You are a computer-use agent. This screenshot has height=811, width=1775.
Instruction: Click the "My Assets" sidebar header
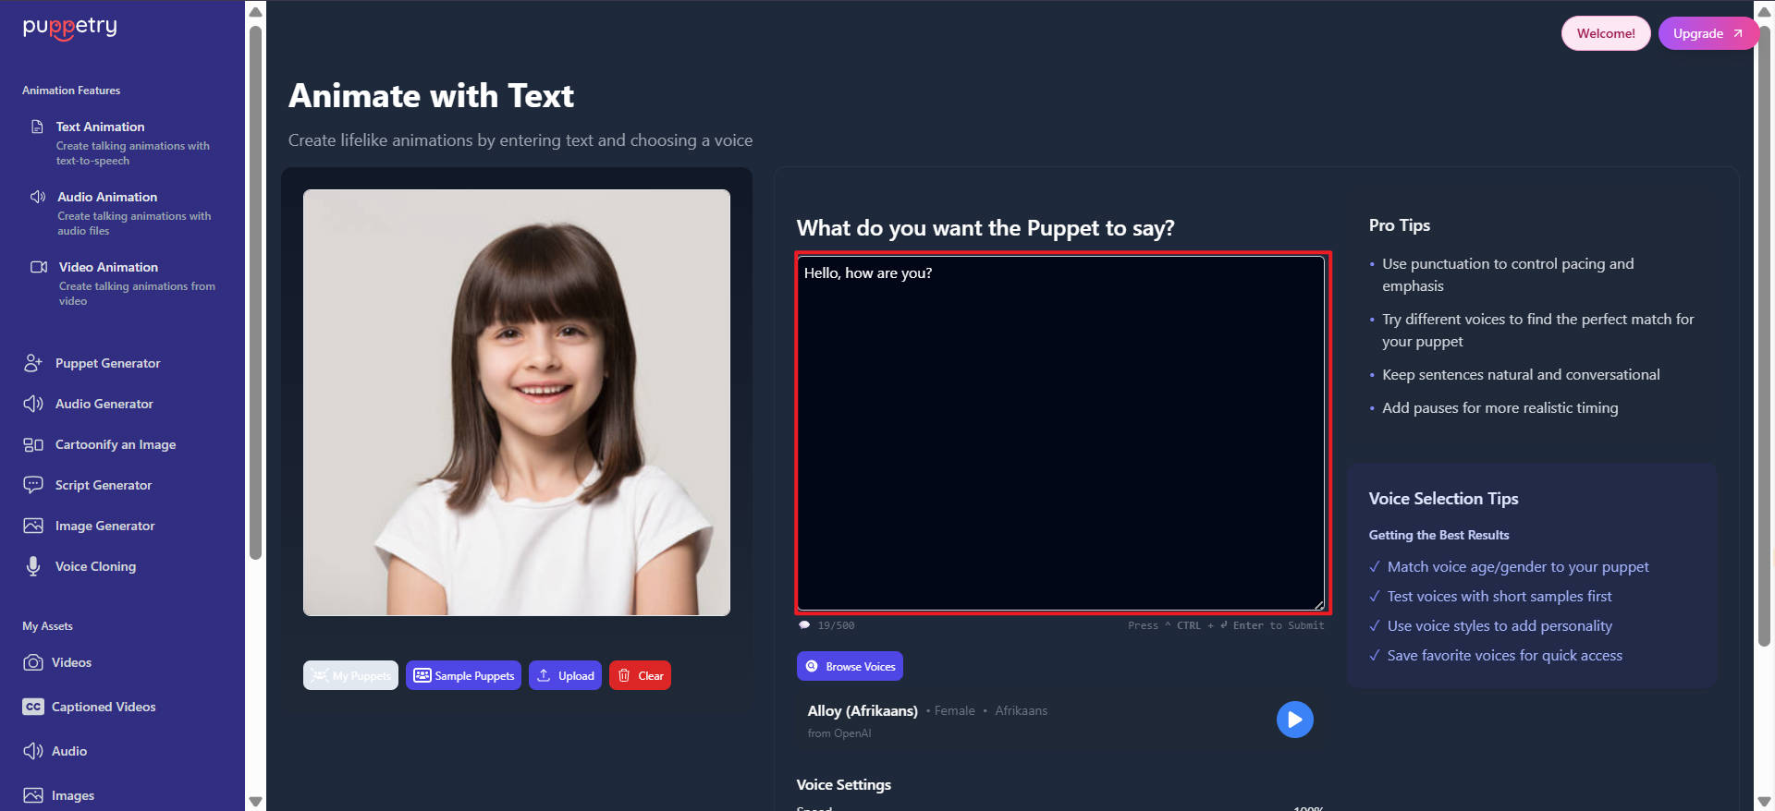coord(47,626)
